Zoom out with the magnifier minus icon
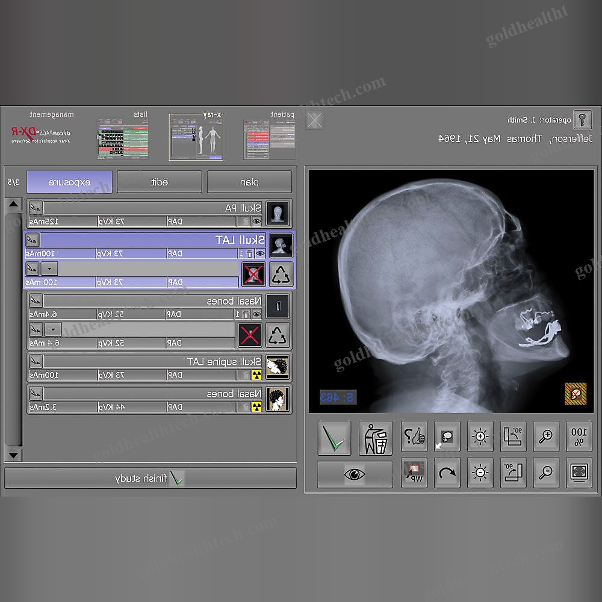602x602 pixels. [546, 473]
